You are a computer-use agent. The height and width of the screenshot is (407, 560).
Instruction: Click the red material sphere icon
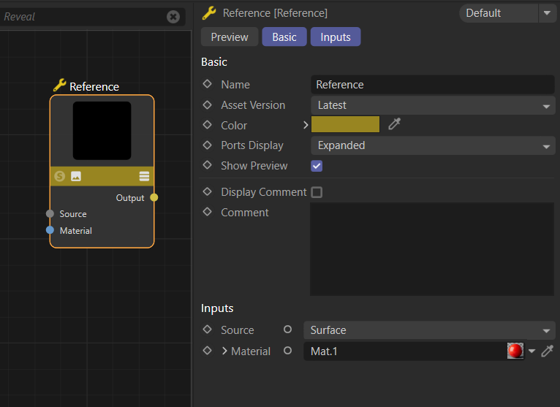point(515,351)
